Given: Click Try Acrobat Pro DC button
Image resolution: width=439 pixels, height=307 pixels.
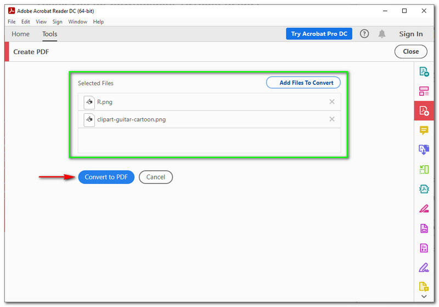Looking at the screenshot, I should [x=319, y=34].
